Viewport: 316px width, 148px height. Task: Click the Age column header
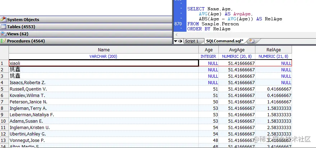pyautogui.click(x=209, y=50)
